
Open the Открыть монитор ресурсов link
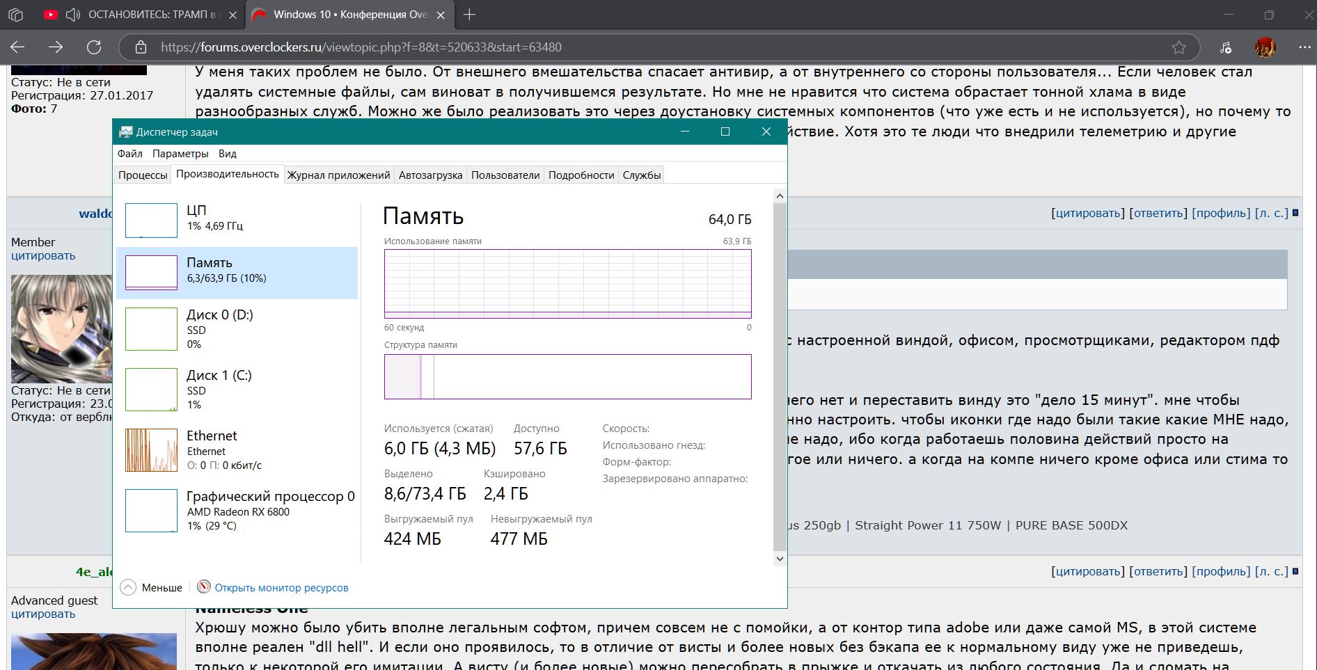[x=281, y=588]
